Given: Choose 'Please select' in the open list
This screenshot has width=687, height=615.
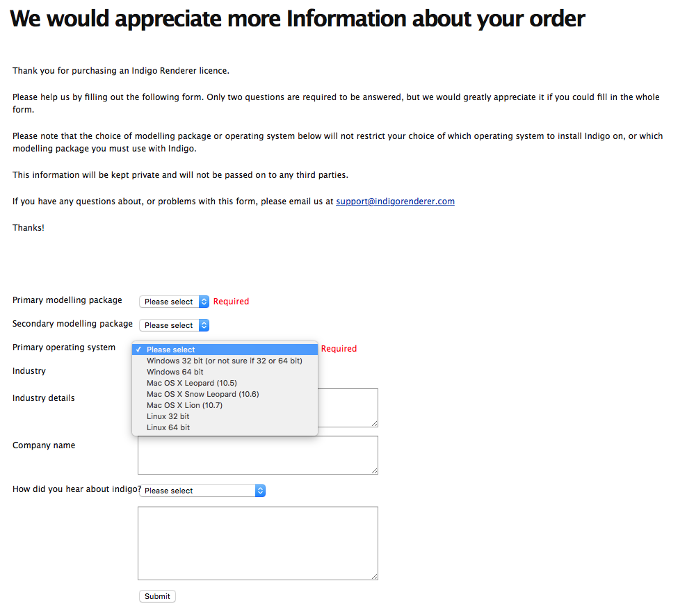Looking at the screenshot, I should tap(225, 350).
